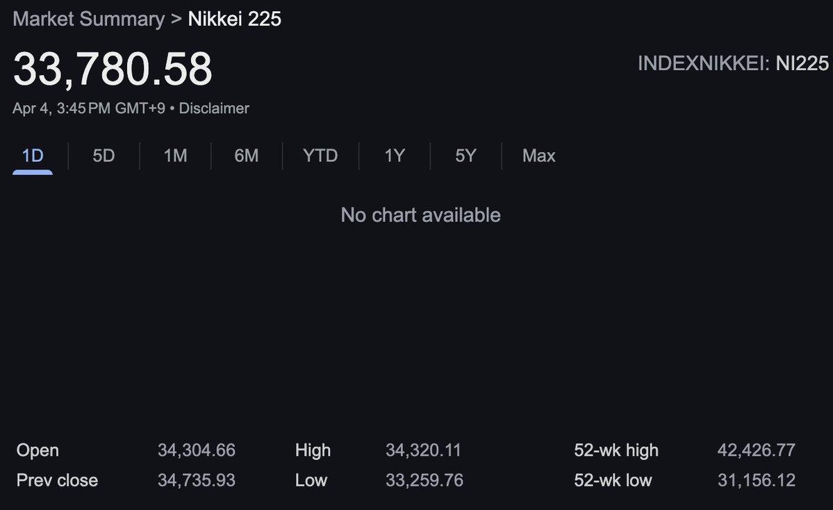Select the Nikkei 225 breadcrumb title
833x510 pixels.
(x=235, y=19)
